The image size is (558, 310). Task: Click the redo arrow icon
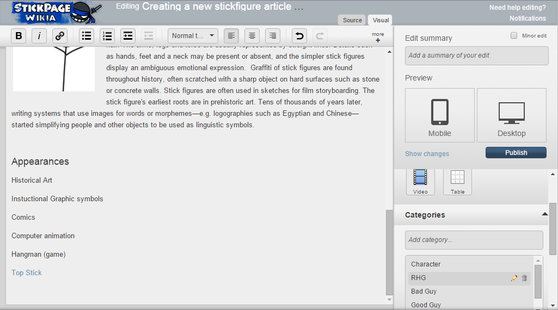[320, 36]
